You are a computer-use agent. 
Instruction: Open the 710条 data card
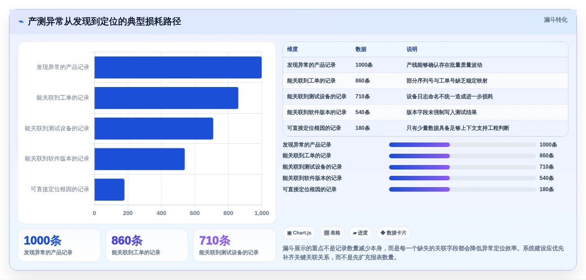click(234, 245)
